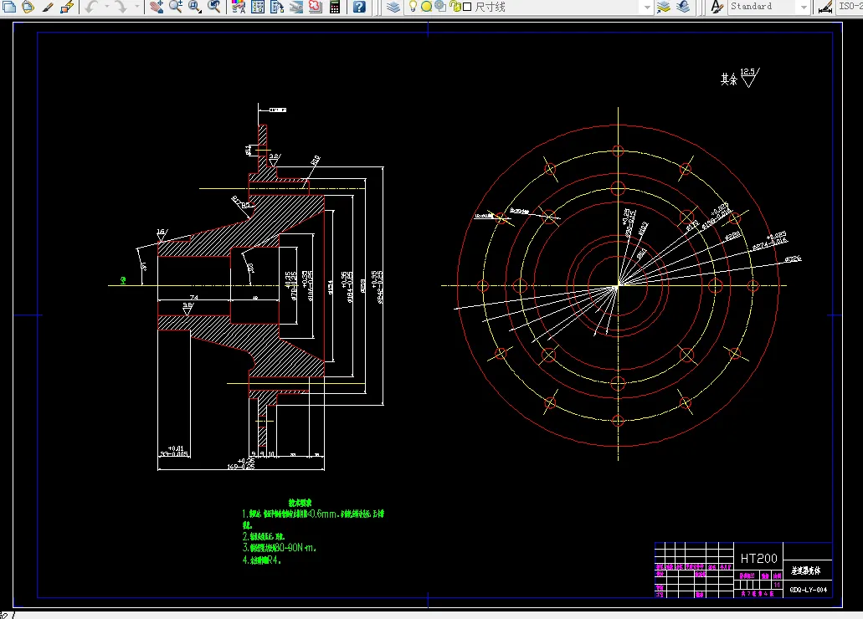Click the layer color swatch square
The image size is (863, 619).
coord(466,7)
